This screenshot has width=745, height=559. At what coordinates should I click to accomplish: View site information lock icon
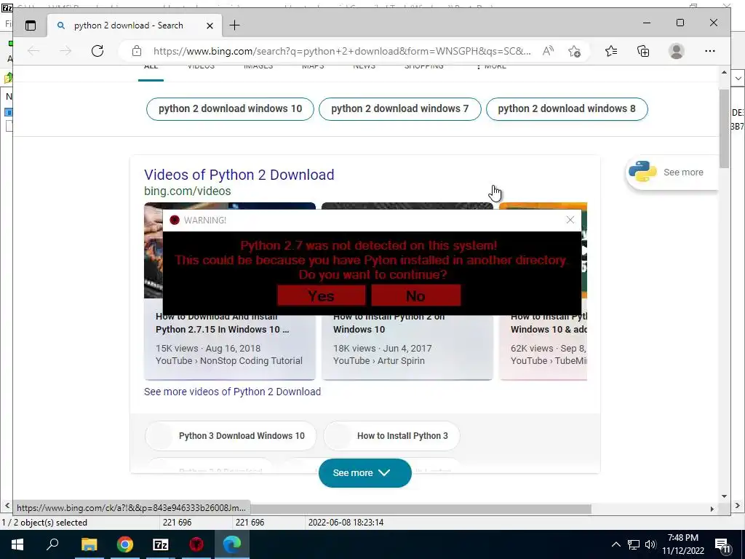coord(137,51)
